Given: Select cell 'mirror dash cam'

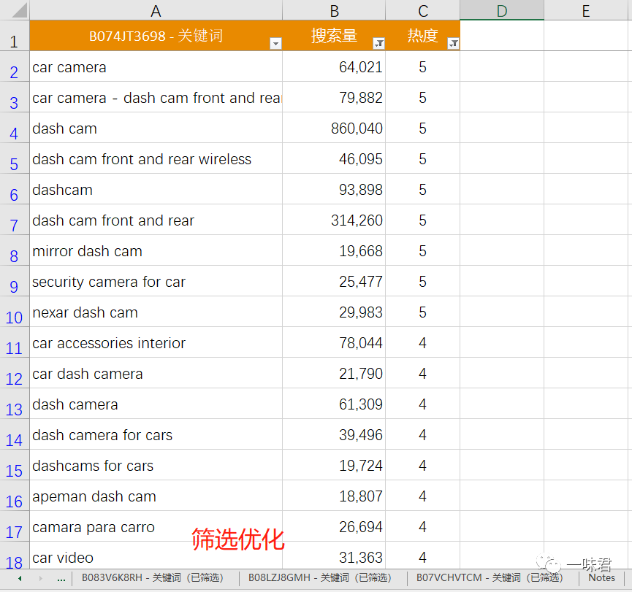Looking at the screenshot, I should point(156,250).
